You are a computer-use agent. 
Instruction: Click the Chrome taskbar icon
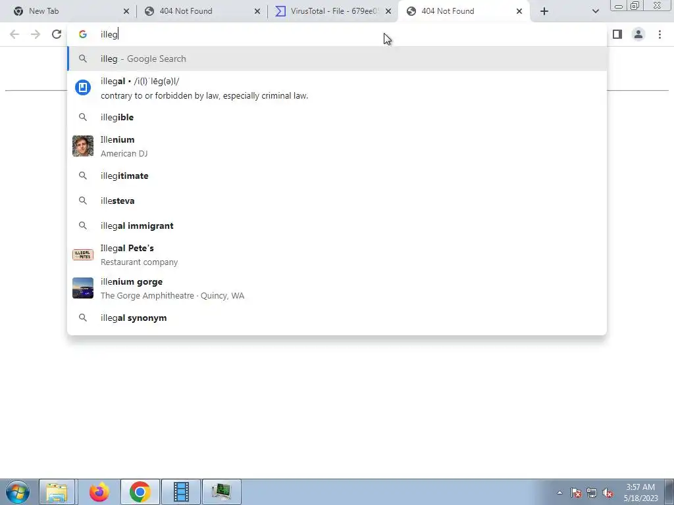point(140,492)
